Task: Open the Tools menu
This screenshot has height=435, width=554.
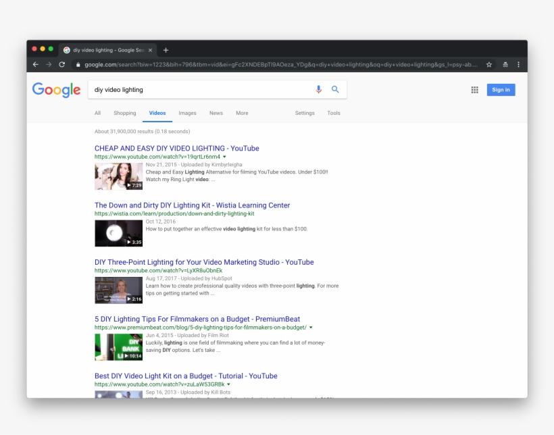Action: pos(334,113)
